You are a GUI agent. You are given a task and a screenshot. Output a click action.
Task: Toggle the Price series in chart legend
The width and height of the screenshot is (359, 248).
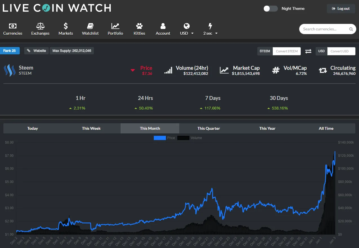[x=164, y=138]
